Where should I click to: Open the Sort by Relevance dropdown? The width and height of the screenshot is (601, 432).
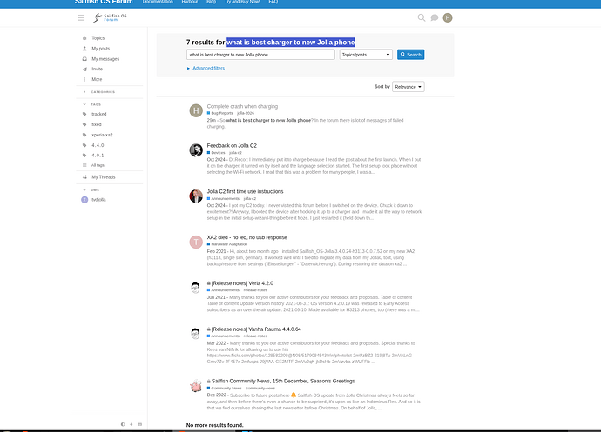409,87
